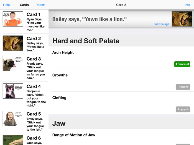Select Card 6 thumbnail image
The image size is (194, 145).
pyautogui.click(x=13, y=140)
